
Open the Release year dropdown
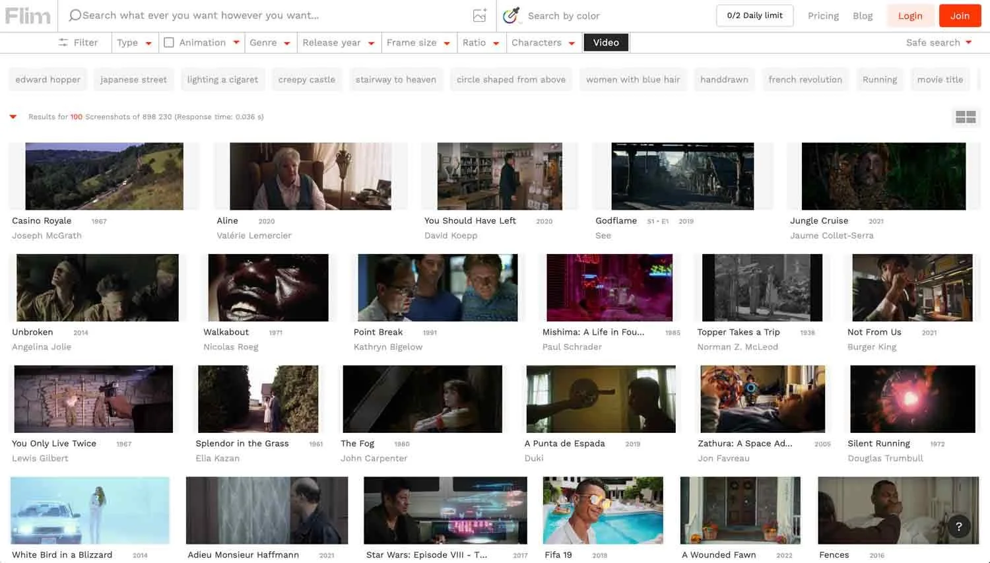(339, 42)
